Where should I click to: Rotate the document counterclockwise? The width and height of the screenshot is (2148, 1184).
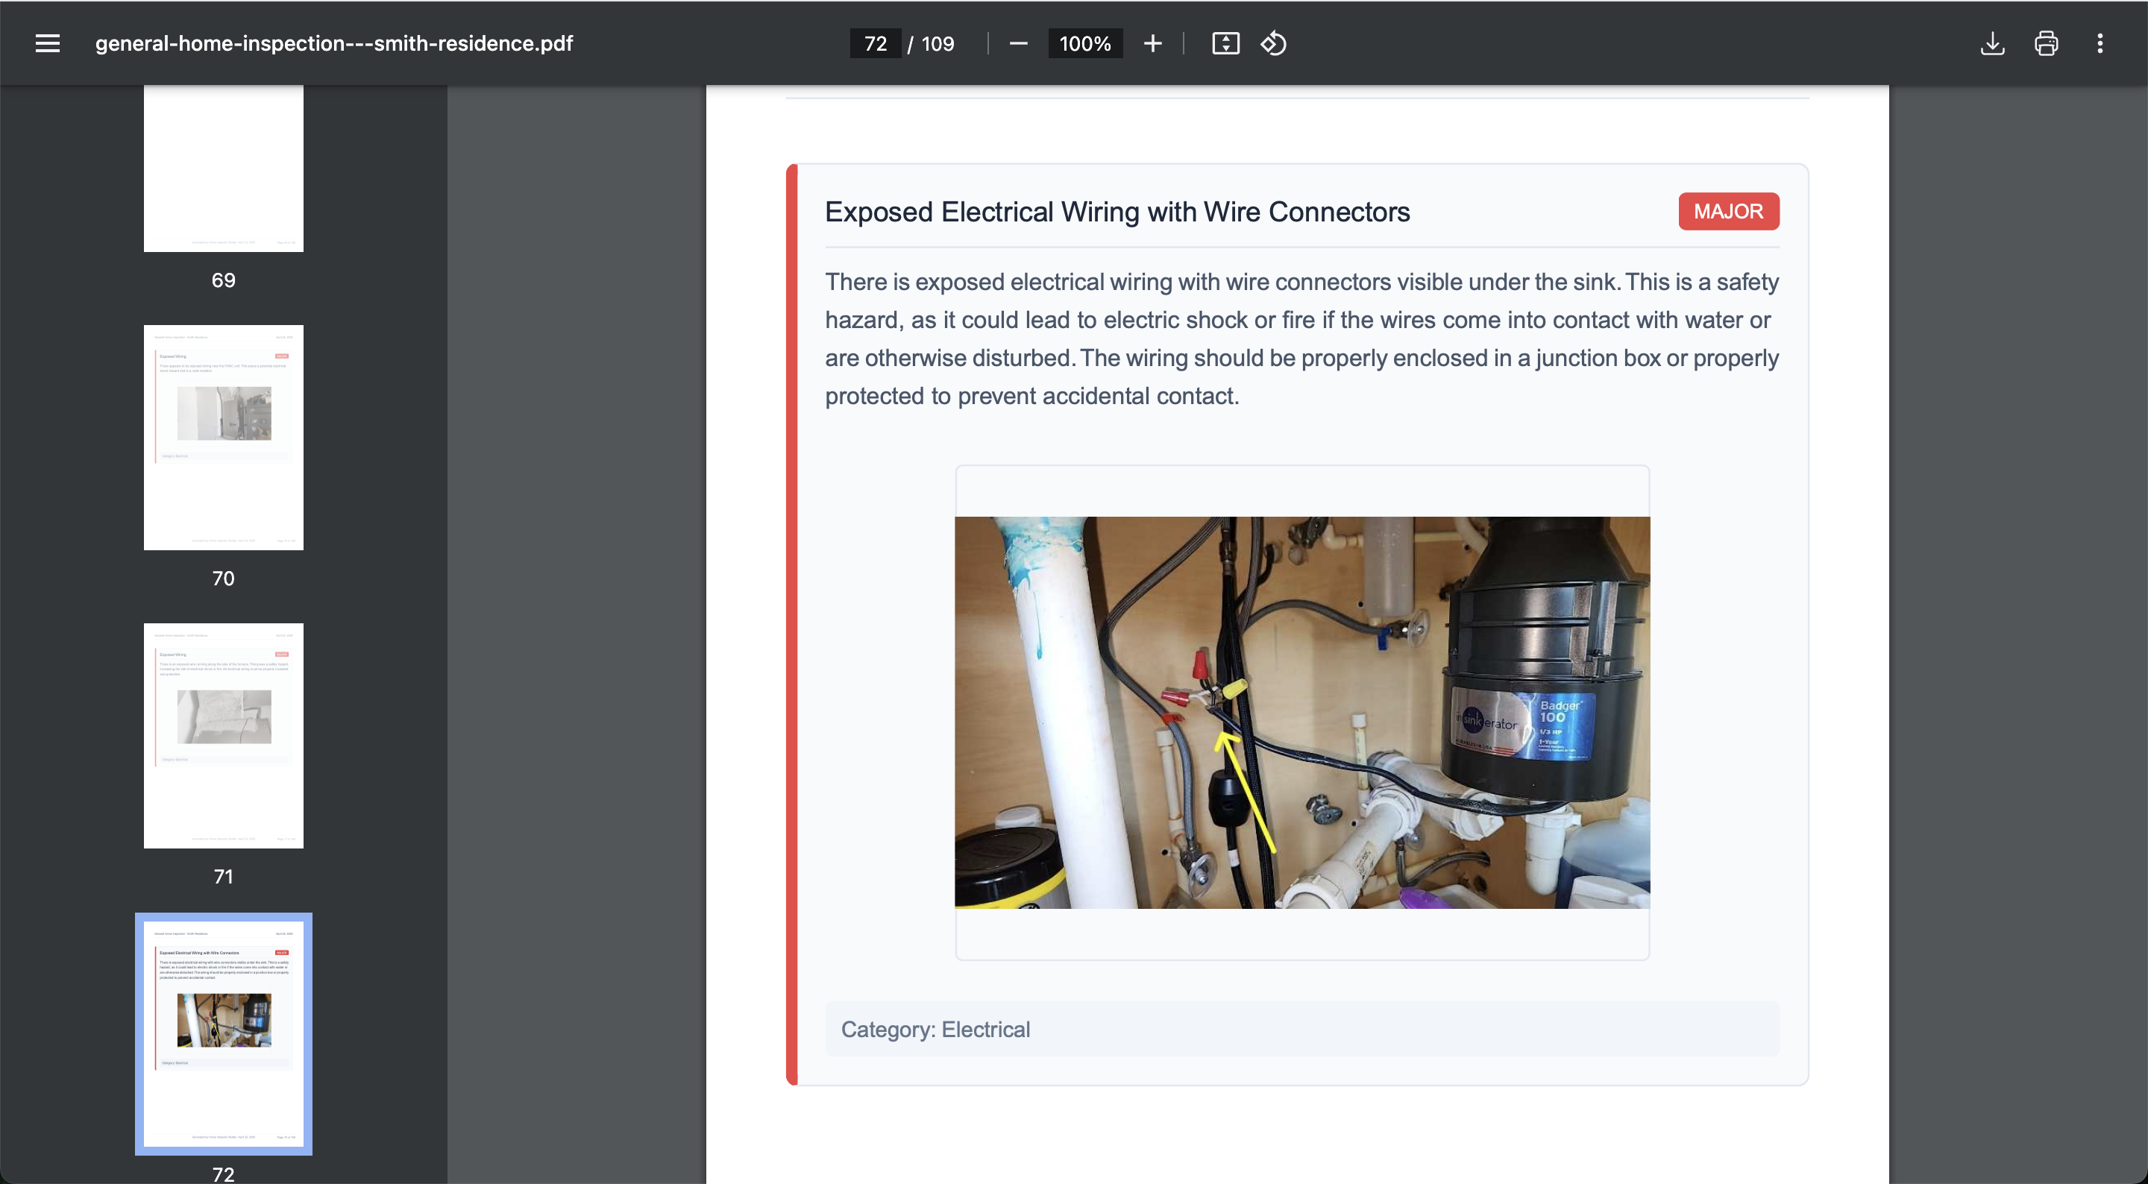[x=1273, y=43]
